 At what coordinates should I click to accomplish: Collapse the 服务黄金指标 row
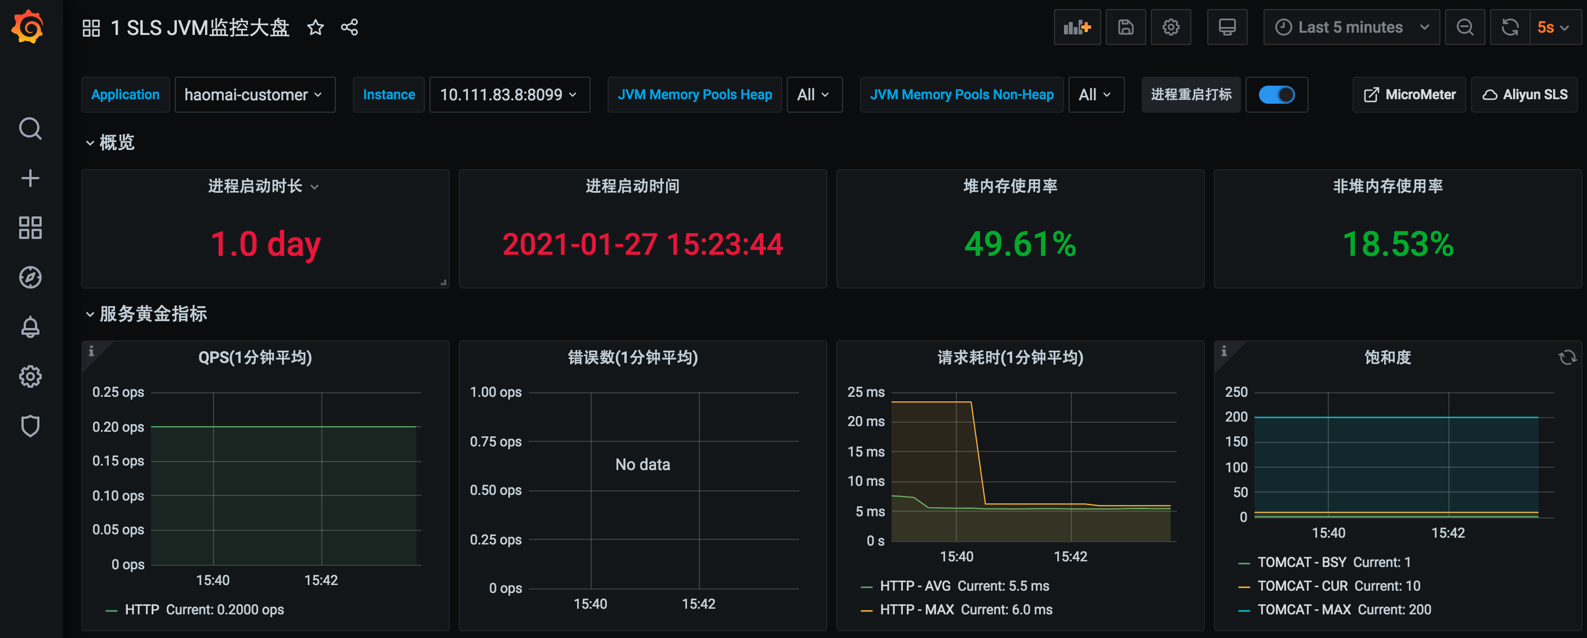(x=146, y=314)
